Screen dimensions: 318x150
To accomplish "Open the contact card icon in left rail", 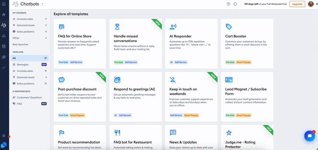I will [x=3, y=46].
